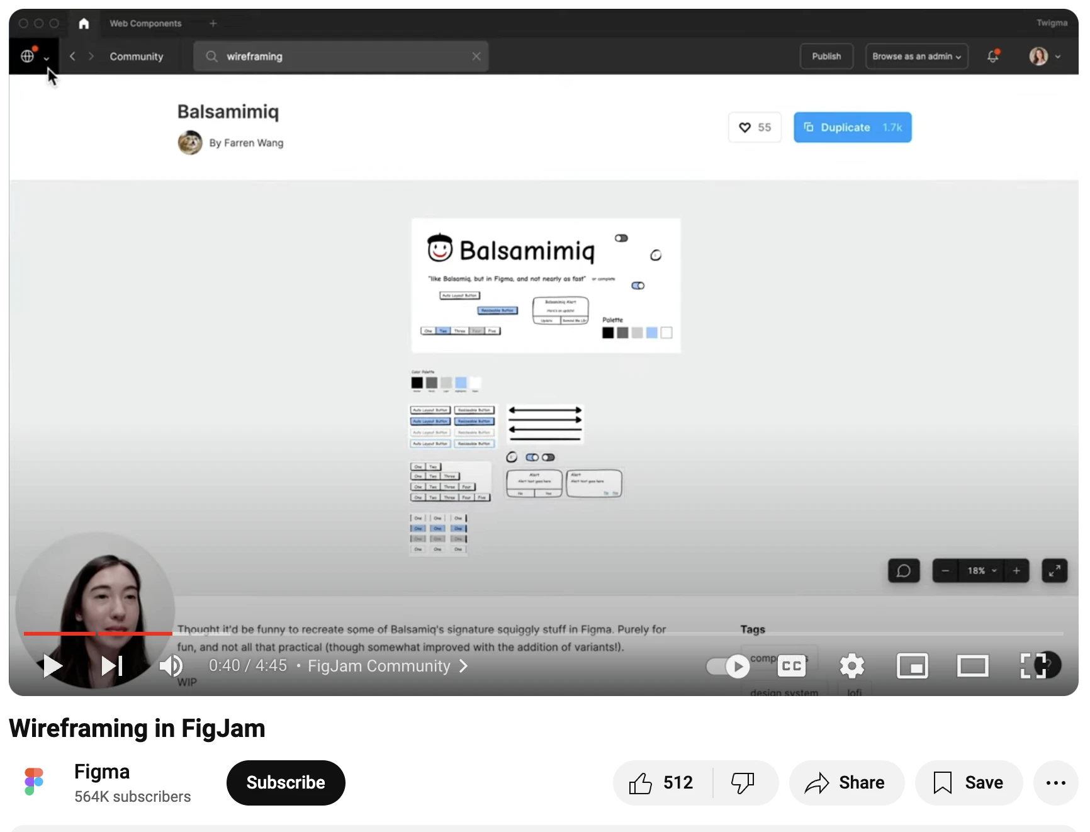
Task: Open the more actions menu
Action: (1056, 782)
